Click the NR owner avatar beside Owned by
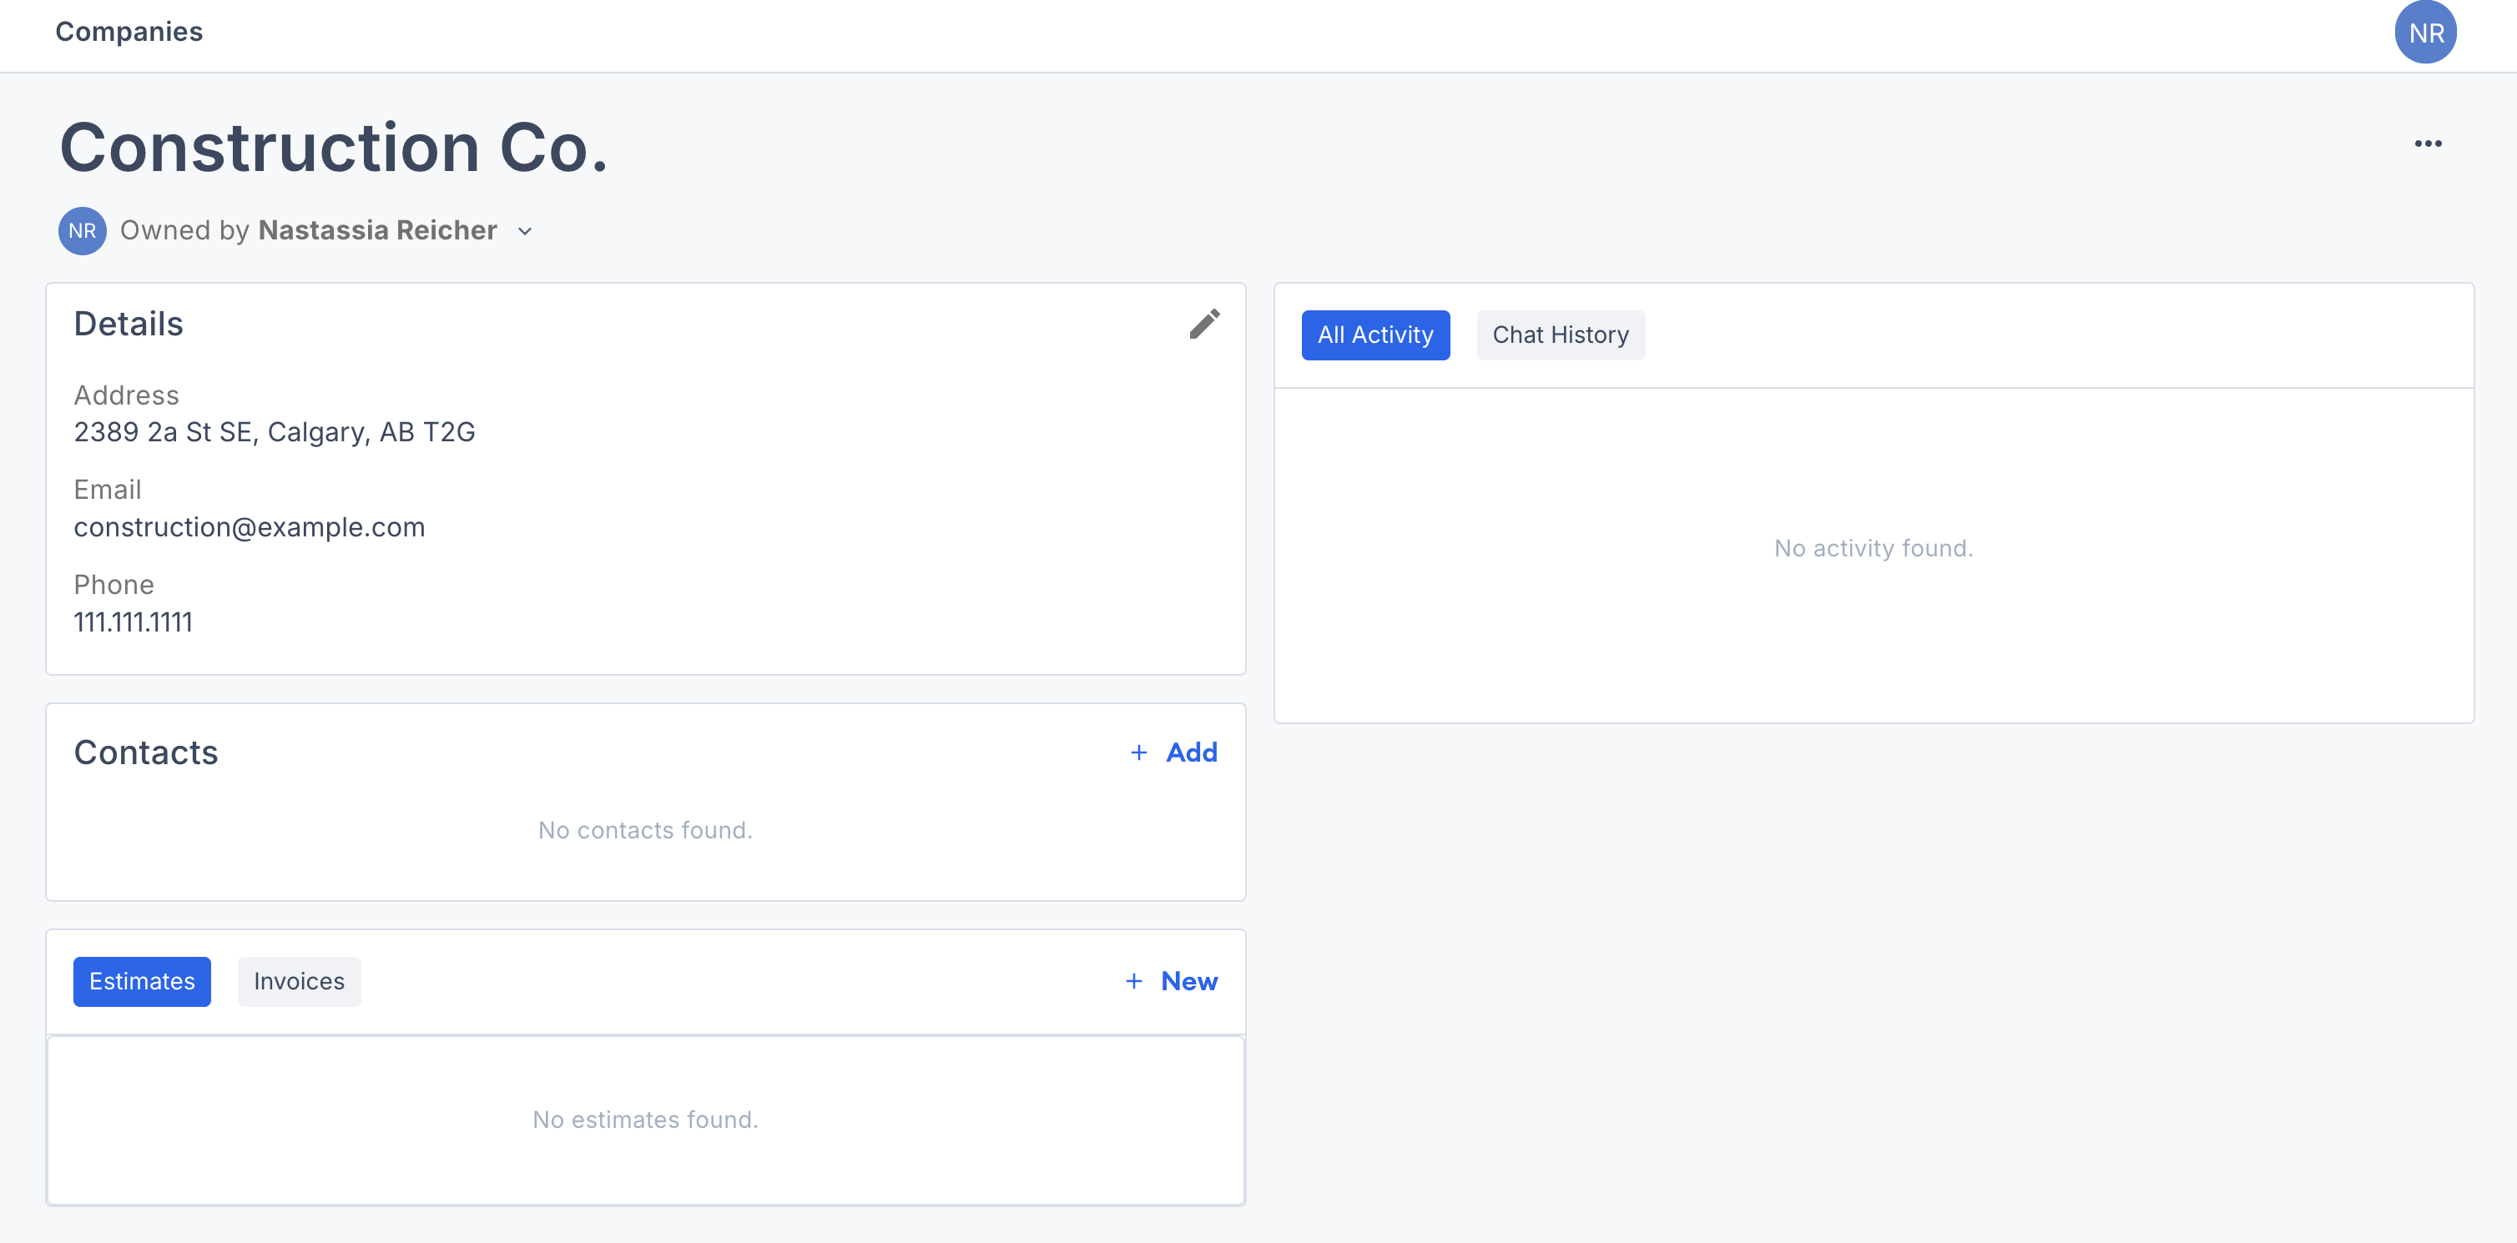 point(82,231)
